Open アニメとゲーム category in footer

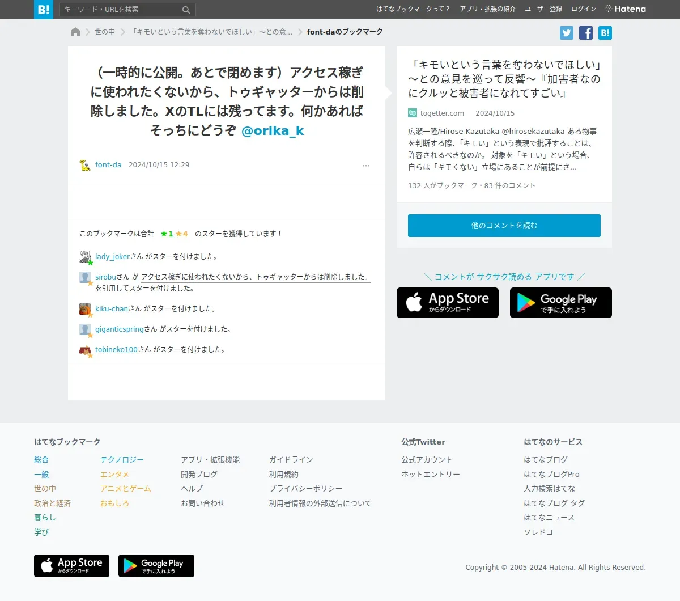(x=126, y=489)
